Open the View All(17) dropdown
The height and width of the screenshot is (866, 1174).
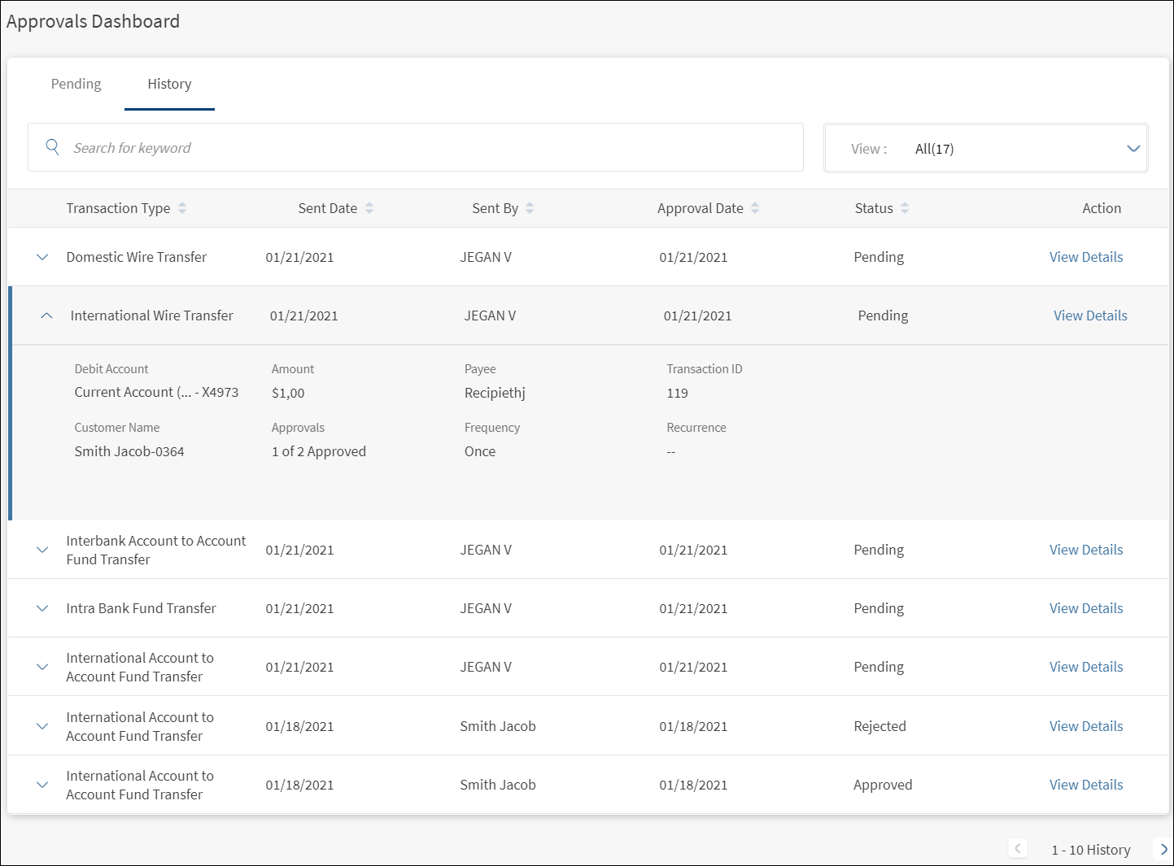pyautogui.click(x=986, y=148)
